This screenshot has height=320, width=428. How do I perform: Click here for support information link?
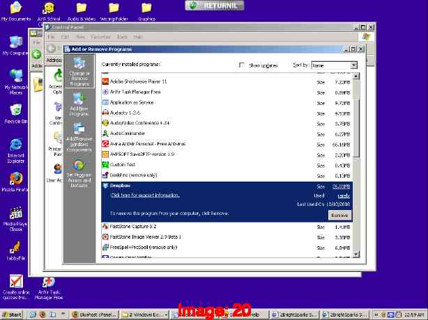pyautogui.click(x=145, y=195)
